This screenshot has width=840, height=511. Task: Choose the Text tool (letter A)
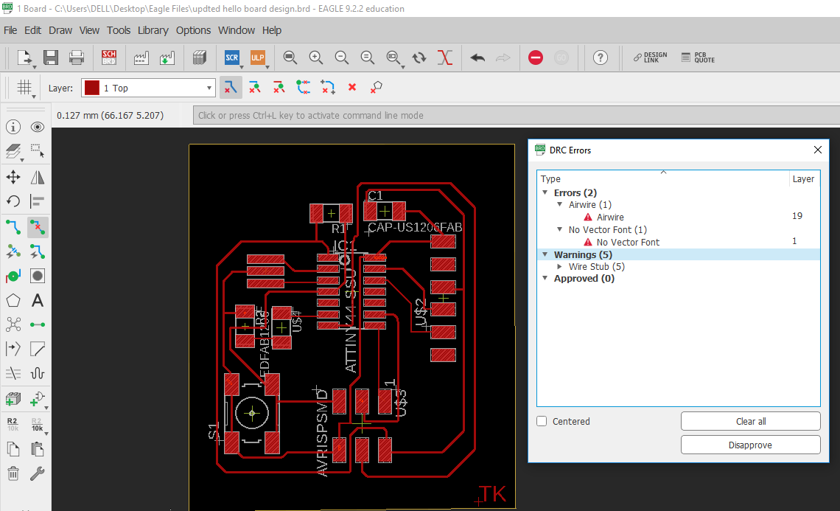click(x=38, y=300)
